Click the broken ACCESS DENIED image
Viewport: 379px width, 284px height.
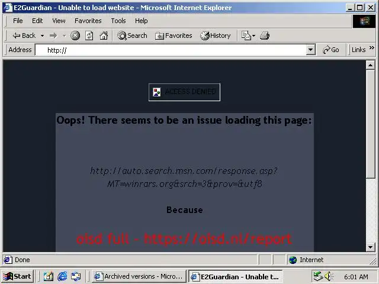tap(184, 92)
